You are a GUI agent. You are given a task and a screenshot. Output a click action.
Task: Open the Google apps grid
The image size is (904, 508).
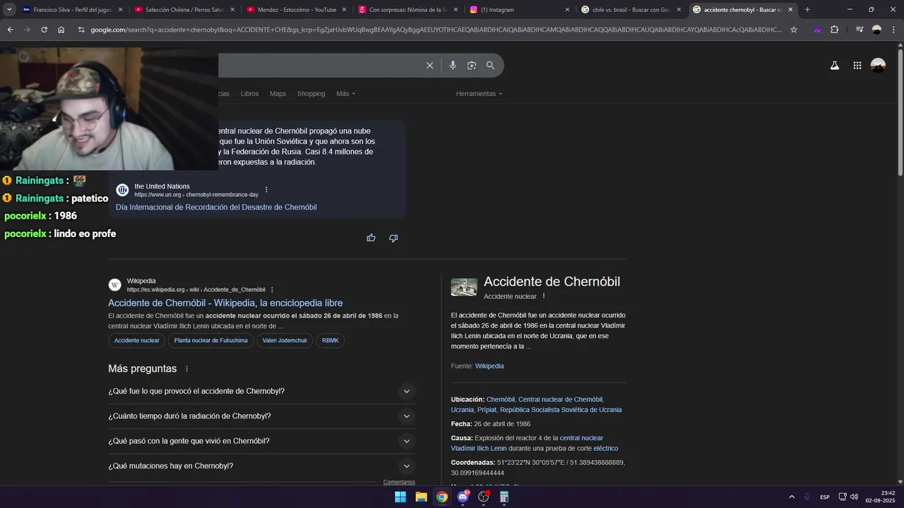[857, 66]
